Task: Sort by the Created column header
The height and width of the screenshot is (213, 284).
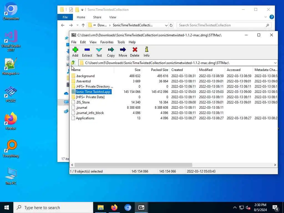Action: point(183,70)
